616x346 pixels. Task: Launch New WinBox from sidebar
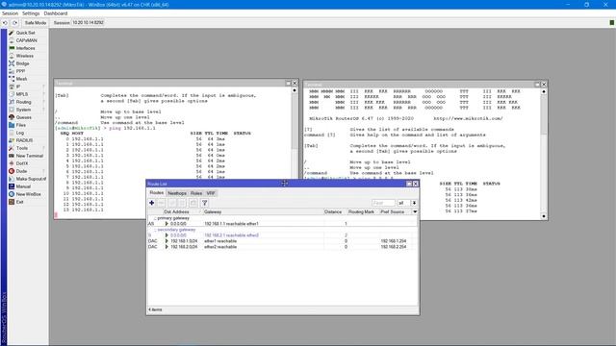28,194
